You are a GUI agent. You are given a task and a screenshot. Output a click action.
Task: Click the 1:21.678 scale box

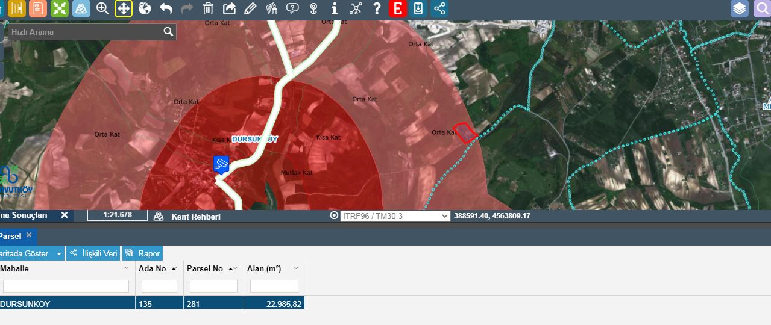(118, 215)
